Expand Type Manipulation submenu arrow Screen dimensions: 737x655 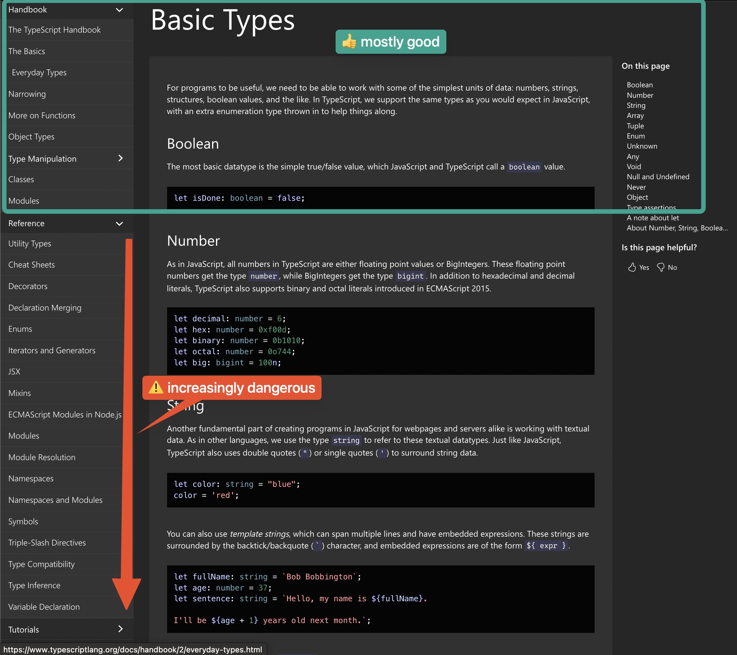click(x=121, y=158)
